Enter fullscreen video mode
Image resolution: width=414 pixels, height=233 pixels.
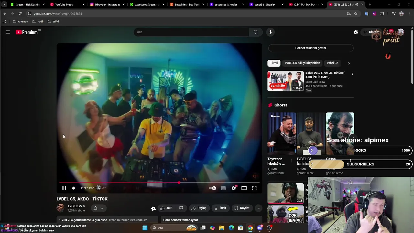tap(254, 188)
